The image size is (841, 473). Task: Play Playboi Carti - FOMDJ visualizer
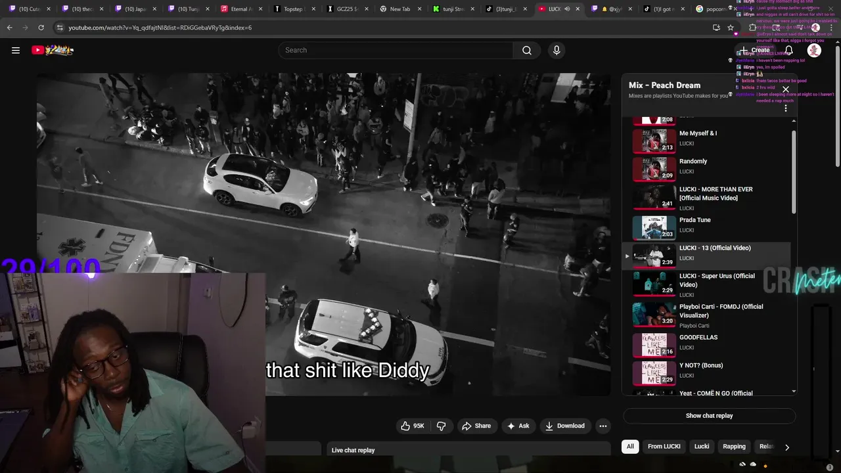[706, 315]
